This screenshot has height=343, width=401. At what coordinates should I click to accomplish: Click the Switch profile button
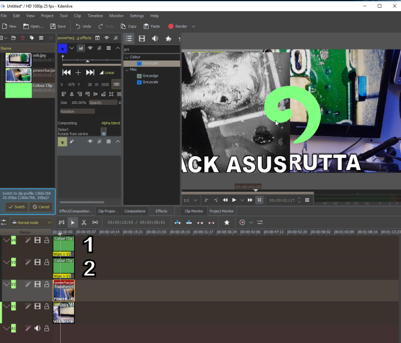(17, 207)
